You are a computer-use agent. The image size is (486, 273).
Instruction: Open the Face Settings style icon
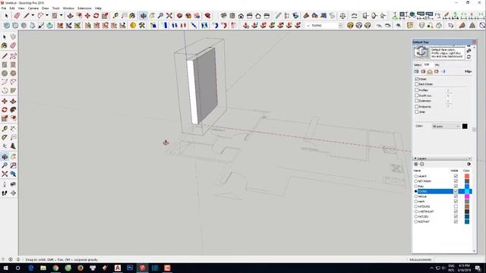(423, 71)
